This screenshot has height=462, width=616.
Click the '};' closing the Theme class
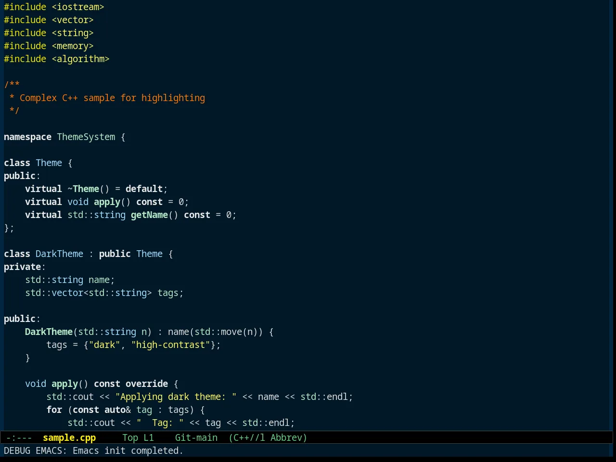(9, 228)
